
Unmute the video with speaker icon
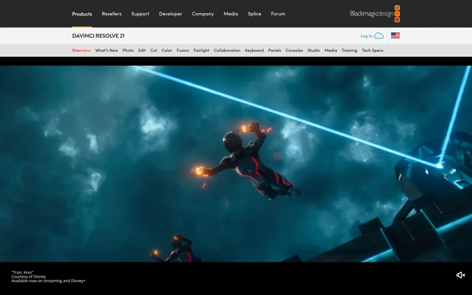pyautogui.click(x=461, y=275)
